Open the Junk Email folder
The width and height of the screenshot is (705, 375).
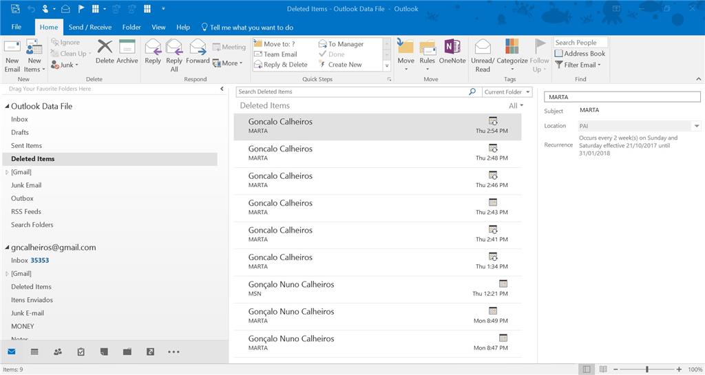pos(26,185)
